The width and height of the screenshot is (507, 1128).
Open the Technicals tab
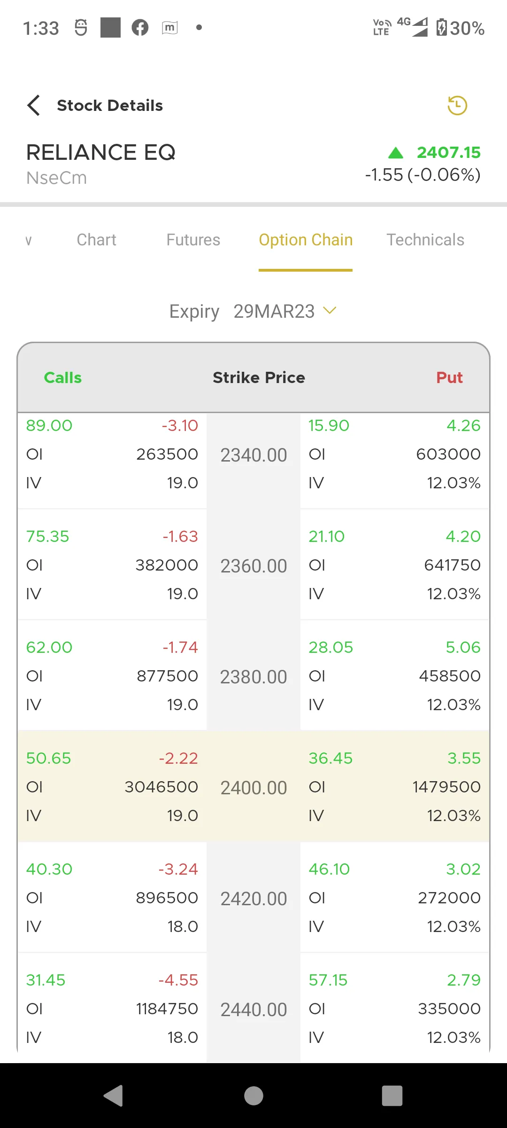[x=425, y=240]
